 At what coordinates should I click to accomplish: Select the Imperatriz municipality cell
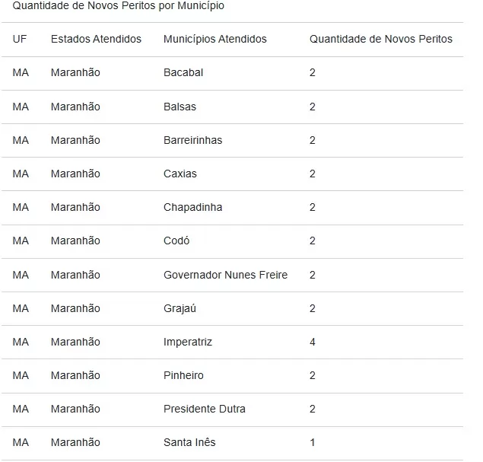coord(188,342)
